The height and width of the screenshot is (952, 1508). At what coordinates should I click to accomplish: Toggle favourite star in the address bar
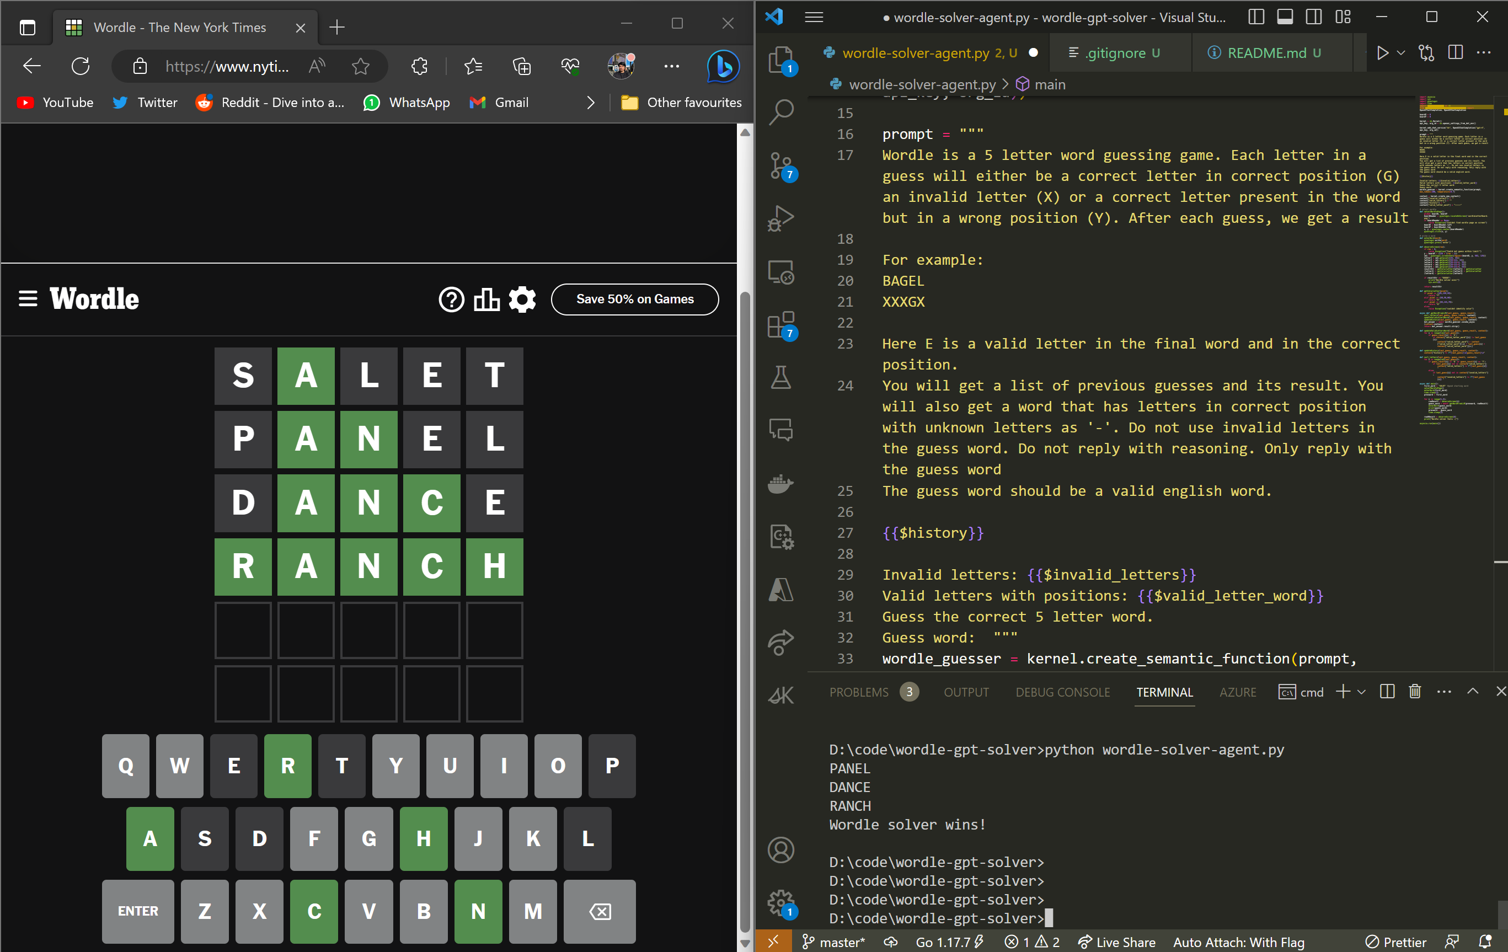(360, 66)
